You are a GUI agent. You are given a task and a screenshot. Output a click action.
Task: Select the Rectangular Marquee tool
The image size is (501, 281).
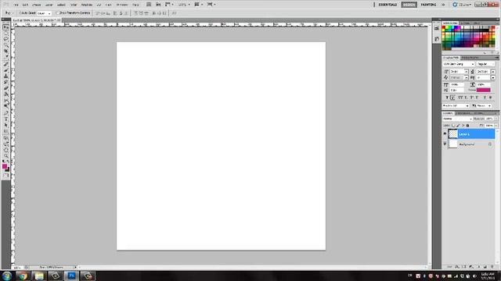5,33
